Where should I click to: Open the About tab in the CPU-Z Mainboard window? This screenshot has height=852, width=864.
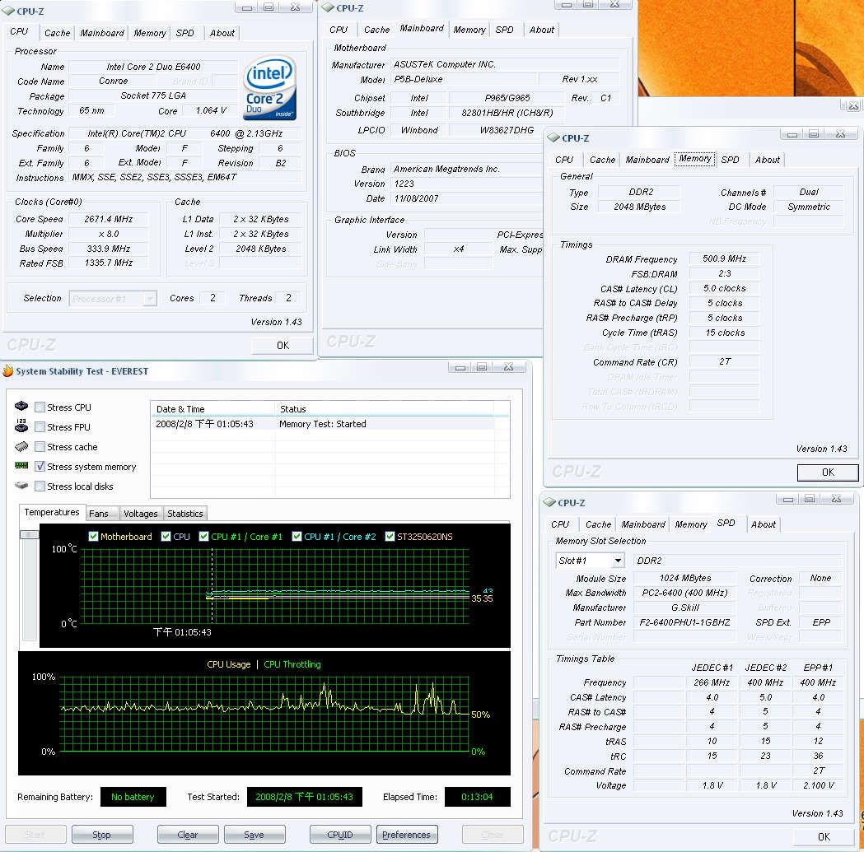542,30
